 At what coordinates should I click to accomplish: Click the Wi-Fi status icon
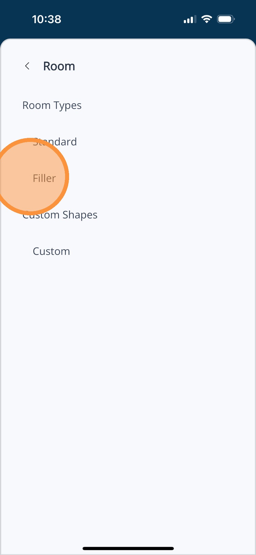click(206, 19)
